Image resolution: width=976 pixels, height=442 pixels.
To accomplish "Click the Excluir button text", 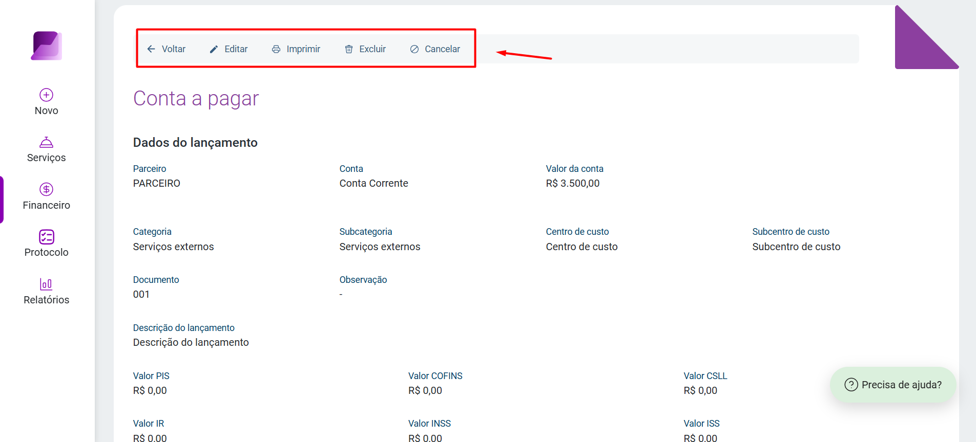I will click(x=372, y=49).
